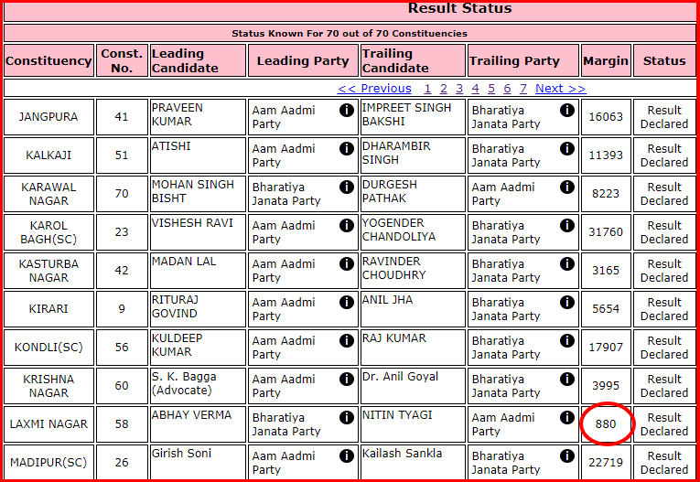This screenshot has height=482, width=700.
Task: Go to the Previous results page
Action: tap(374, 89)
